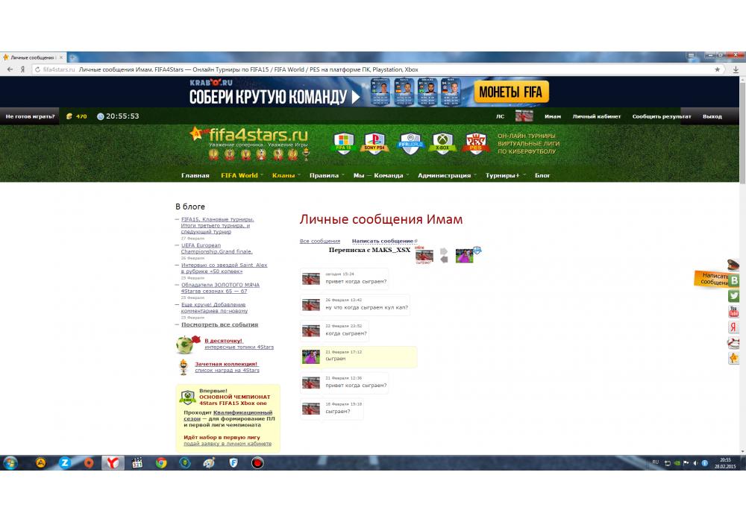
Task: Click the Twitter icon in side panel
Action: [x=734, y=296]
